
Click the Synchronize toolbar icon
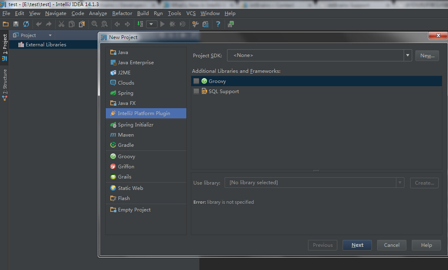pyautogui.click(x=26, y=24)
